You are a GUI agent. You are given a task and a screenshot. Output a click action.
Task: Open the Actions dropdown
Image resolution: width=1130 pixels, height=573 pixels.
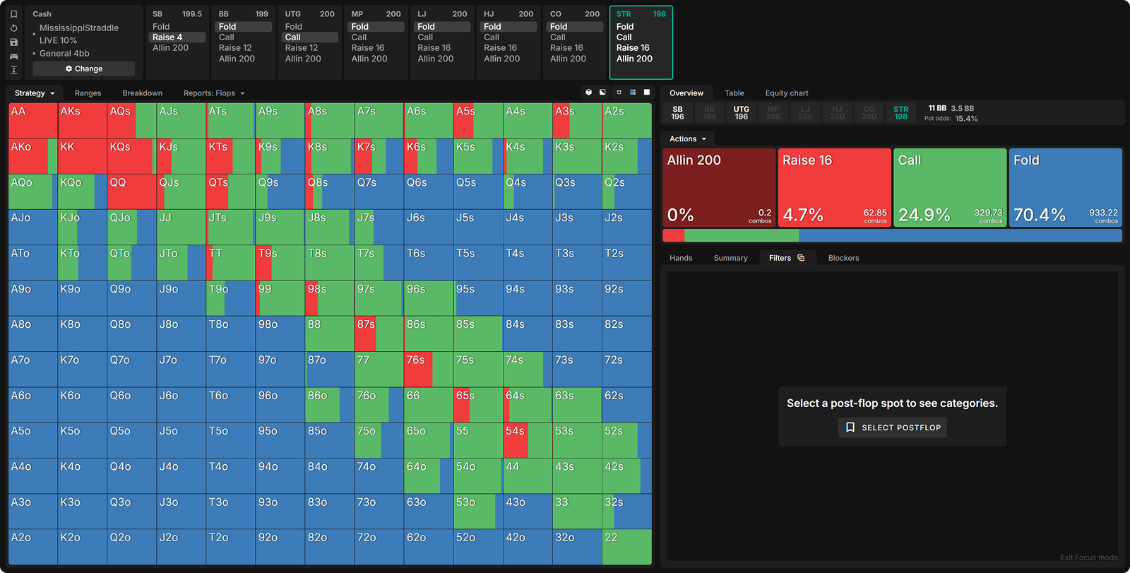[687, 139]
